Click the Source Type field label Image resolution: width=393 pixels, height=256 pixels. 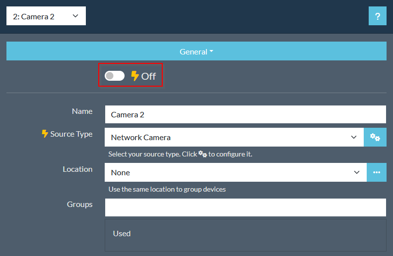tap(71, 134)
